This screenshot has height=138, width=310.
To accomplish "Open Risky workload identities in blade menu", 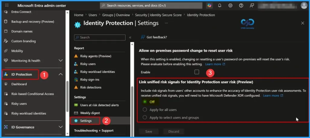I will tap(97, 72).
